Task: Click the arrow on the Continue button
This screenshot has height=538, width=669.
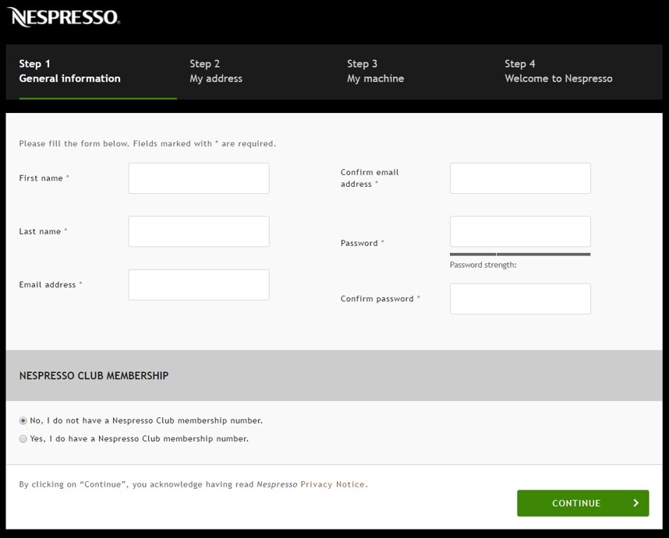Action: pyautogui.click(x=635, y=503)
